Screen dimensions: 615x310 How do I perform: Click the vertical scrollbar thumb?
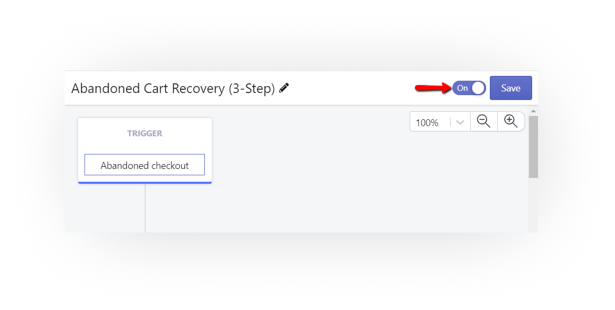(533, 146)
